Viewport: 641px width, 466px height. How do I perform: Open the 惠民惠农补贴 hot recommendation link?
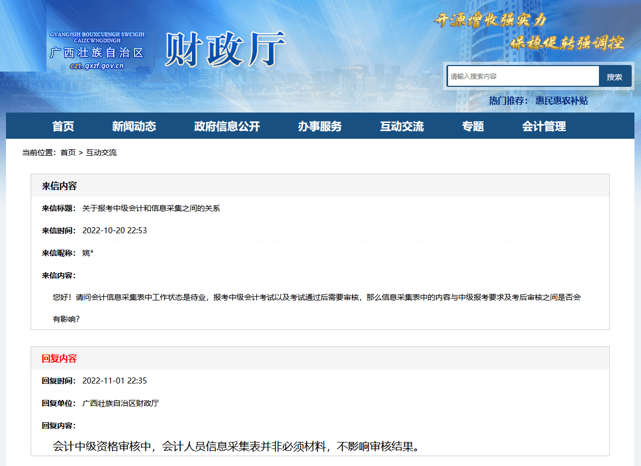point(561,101)
